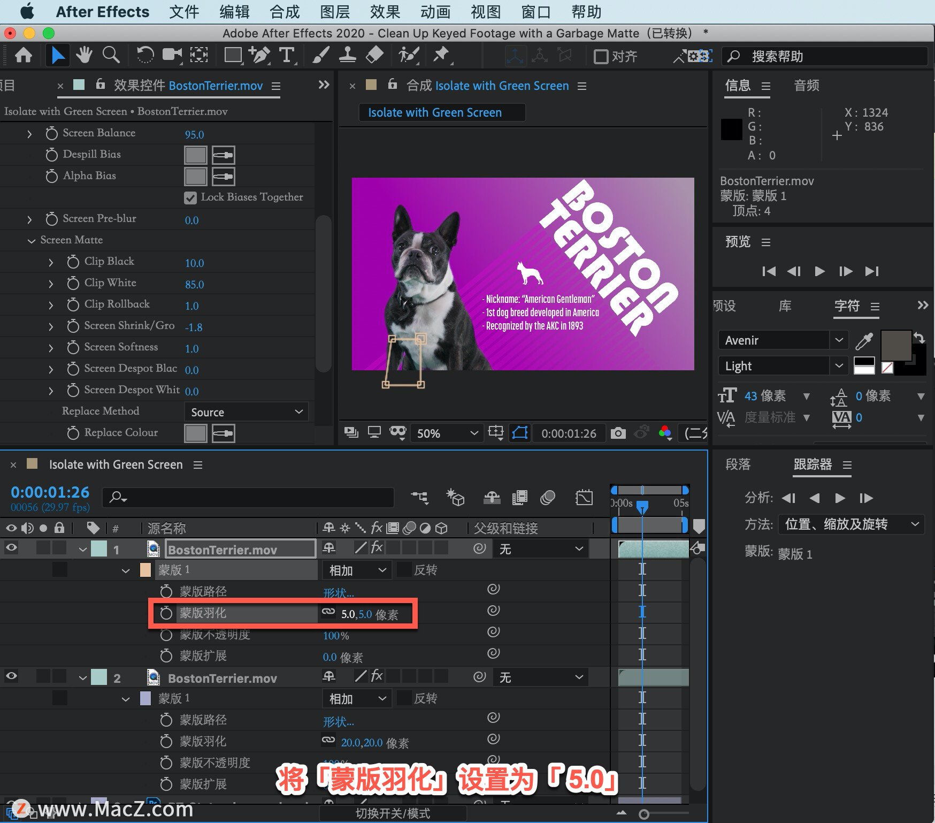
Task: Toggle 反转 checkbox for layer 2 mask
Action: tap(405, 698)
